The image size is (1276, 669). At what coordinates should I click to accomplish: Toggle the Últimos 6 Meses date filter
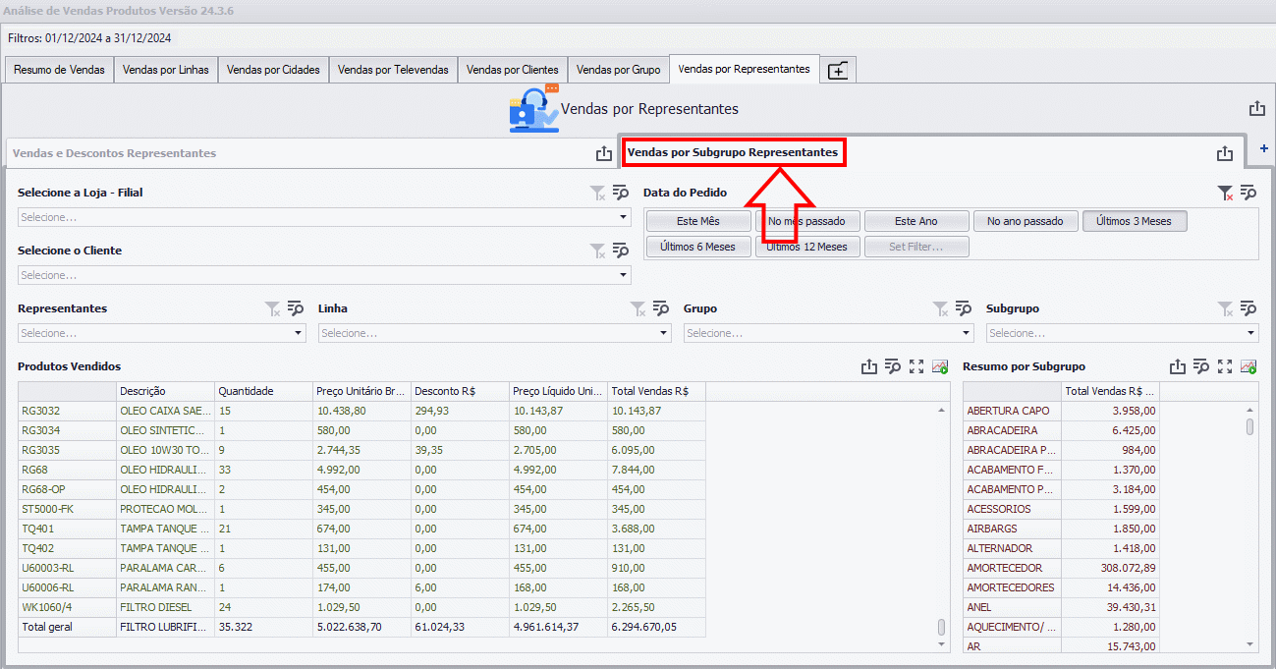698,247
